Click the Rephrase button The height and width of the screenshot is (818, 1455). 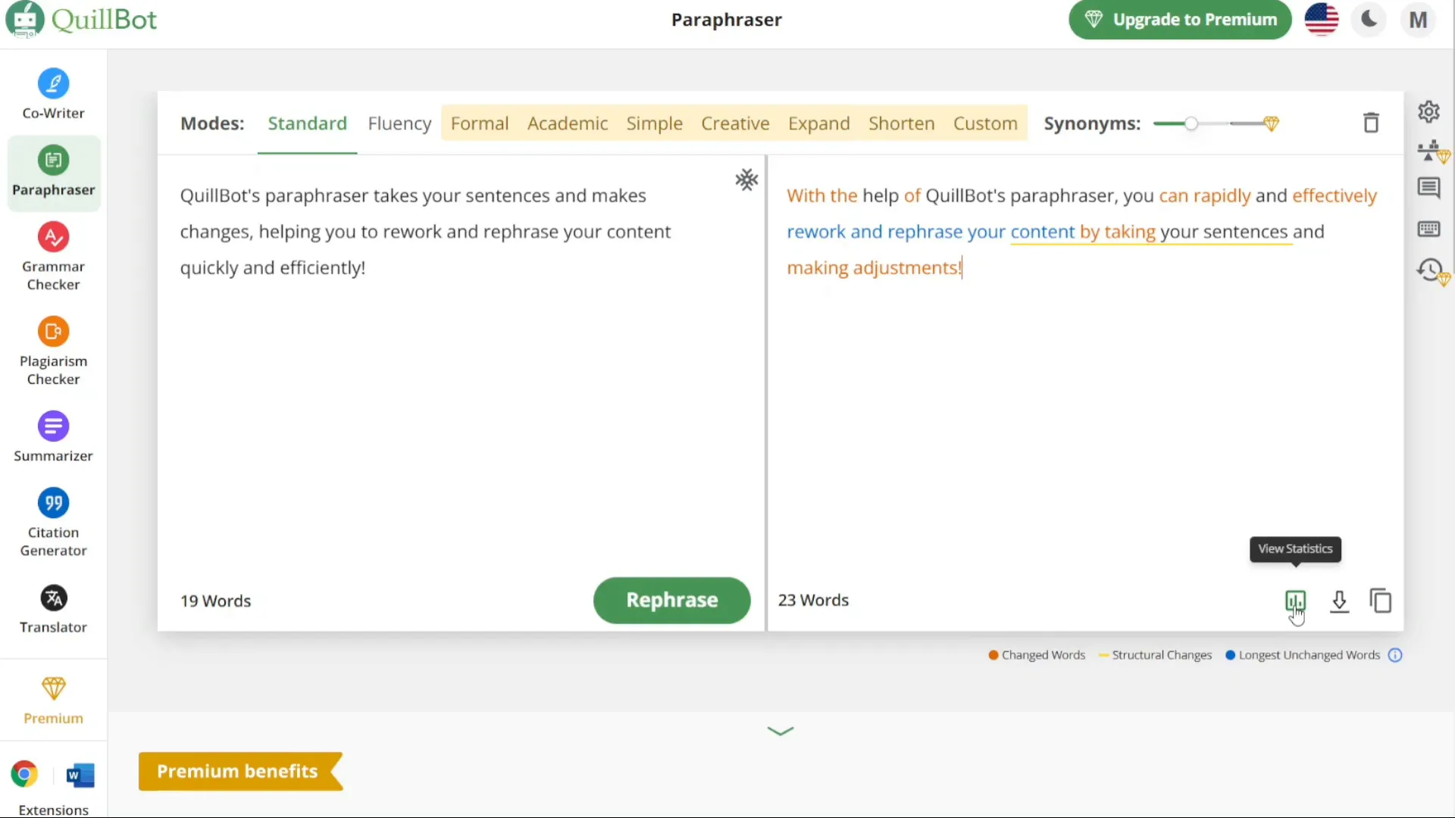click(x=671, y=600)
